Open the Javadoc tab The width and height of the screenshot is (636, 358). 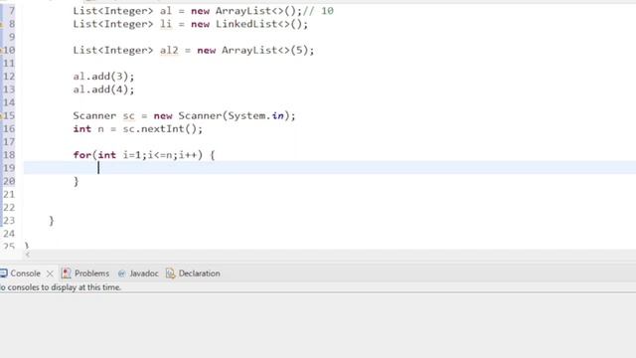(x=143, y=273)
